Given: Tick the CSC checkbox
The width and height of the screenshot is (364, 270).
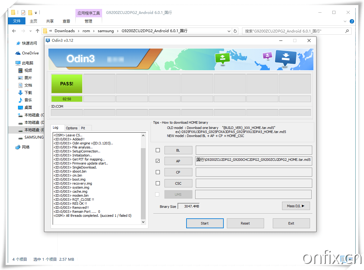Looking at the screenshot, I should click(158, 183).
